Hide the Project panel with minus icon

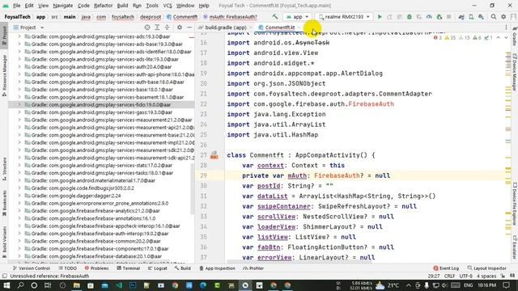click(x=189, y=27)
